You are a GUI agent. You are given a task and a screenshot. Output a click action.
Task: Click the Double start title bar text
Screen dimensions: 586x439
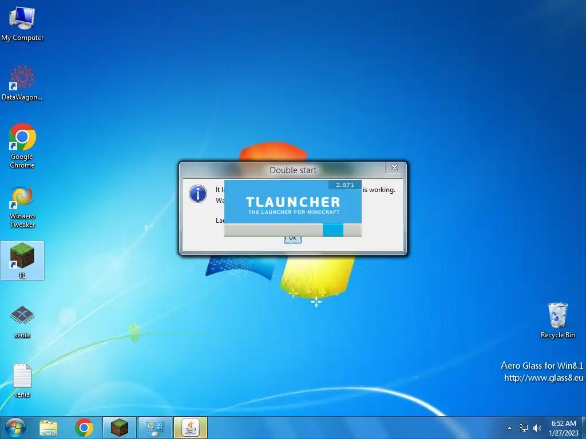(293, 170)
